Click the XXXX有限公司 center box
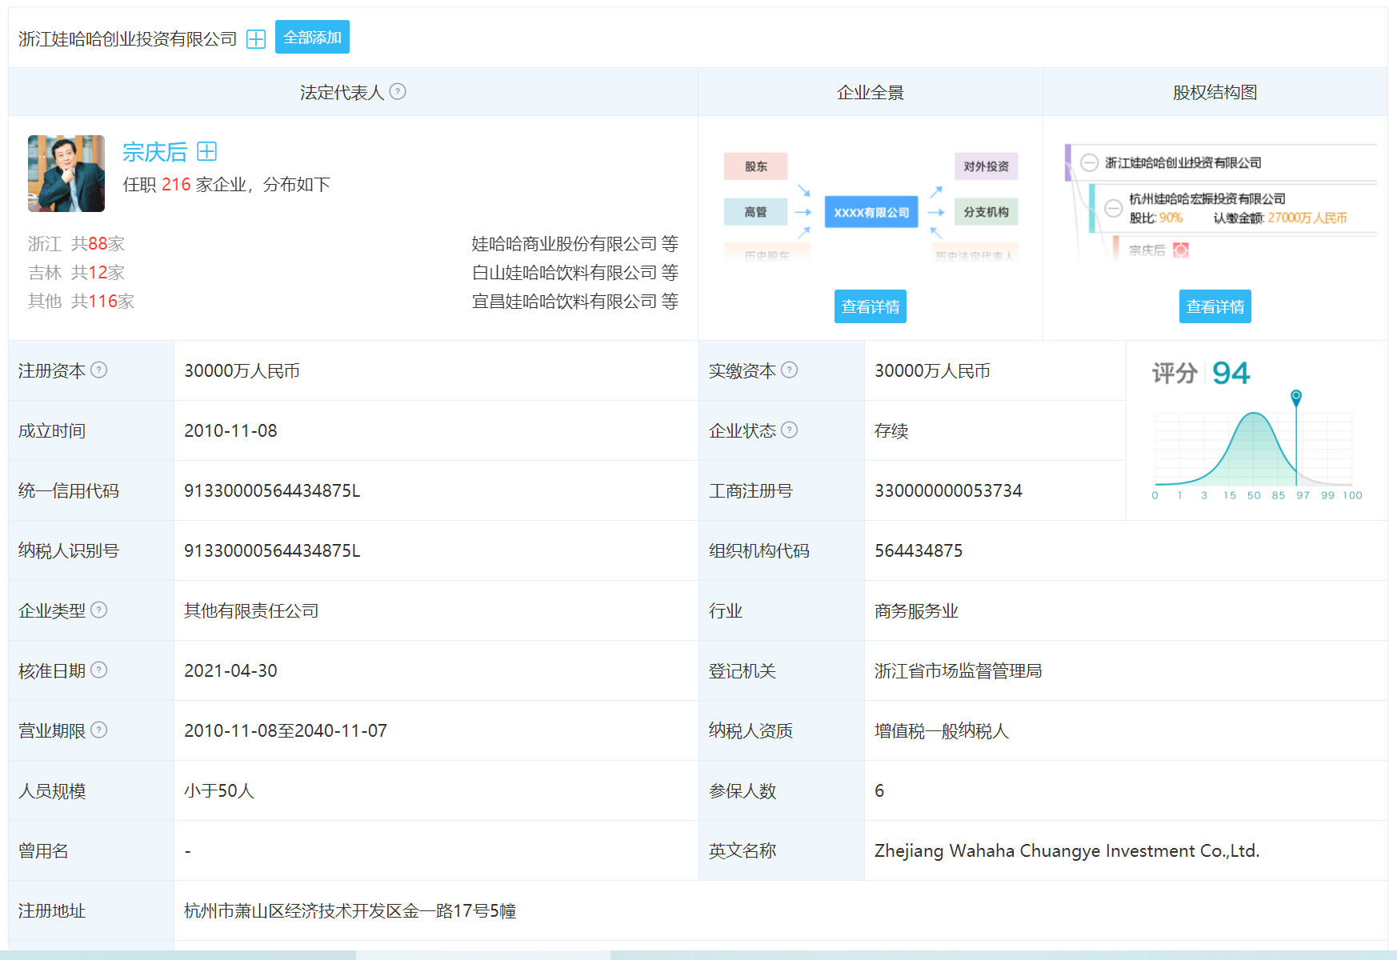Screen dimensions: 1397x960 tap(871, 212)
